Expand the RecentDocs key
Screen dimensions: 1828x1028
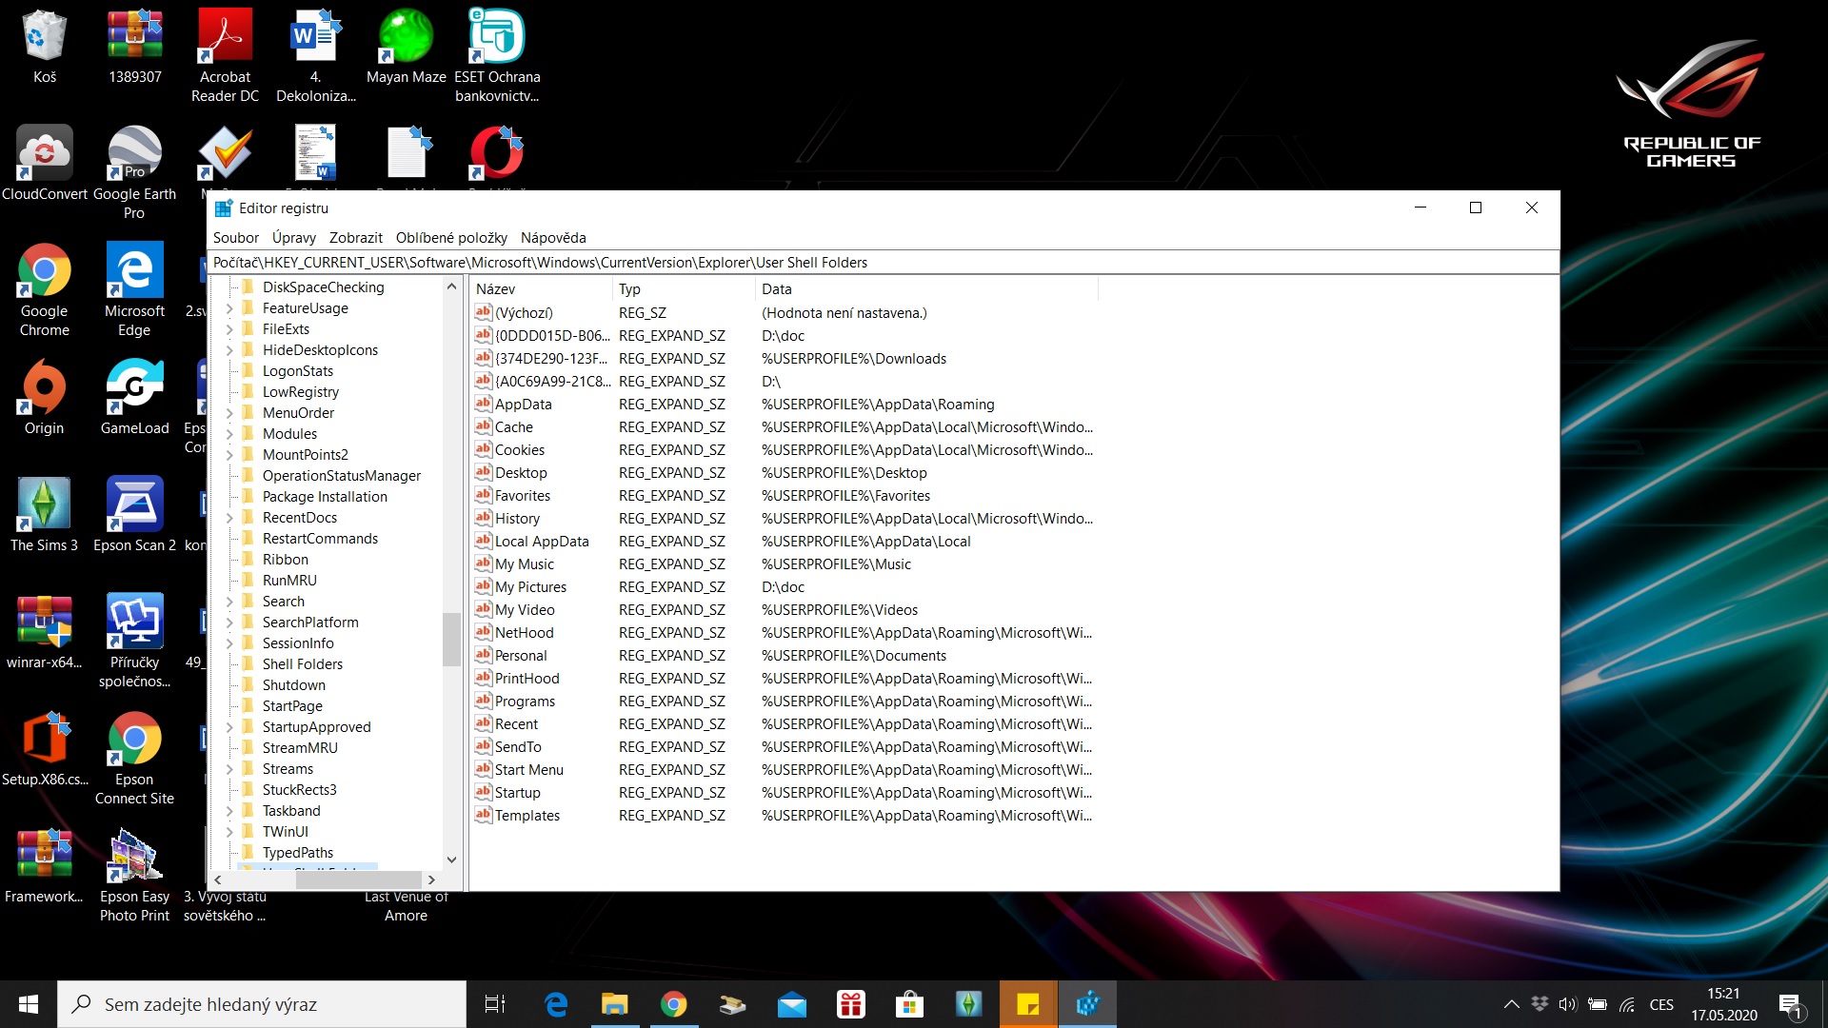point(229,518)
